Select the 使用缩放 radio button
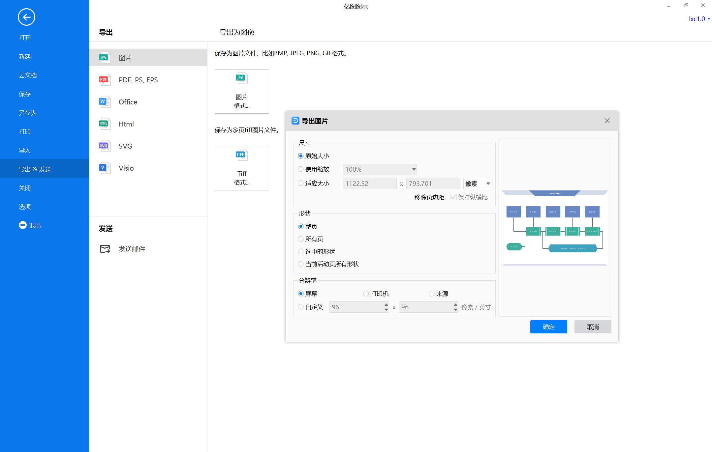712x452 pixels. click(301, 169)
